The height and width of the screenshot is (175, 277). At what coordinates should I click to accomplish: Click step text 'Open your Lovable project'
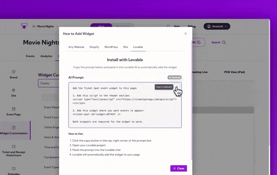pos(89,145)
